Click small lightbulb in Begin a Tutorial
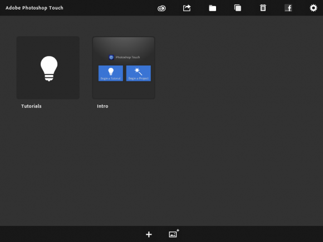The width and height of the screenshot is (323, 242). (x=111, y=71)
